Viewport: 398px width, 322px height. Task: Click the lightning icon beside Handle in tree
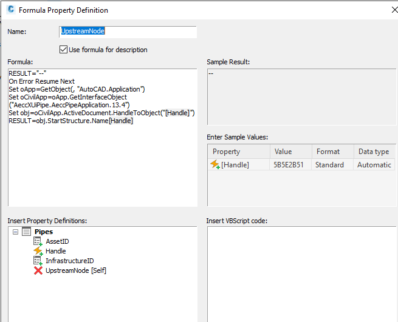[38, 251]
